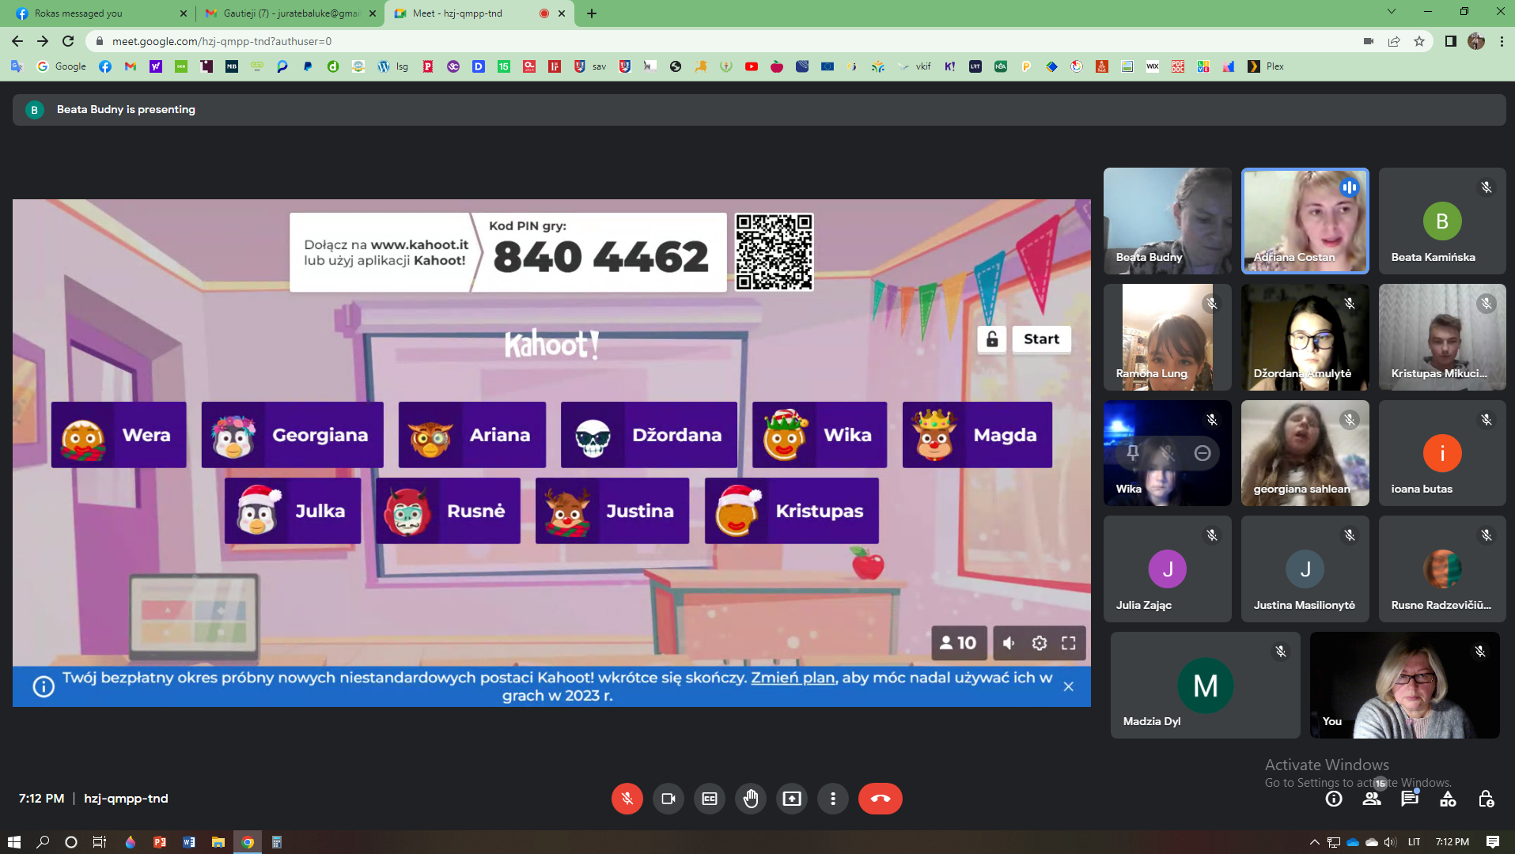
Task: Remove Wika from the call icon
Action: click(x=1203, y=453)
